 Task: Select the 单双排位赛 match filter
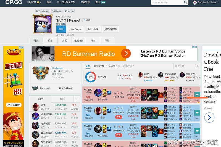coord(99,66)
